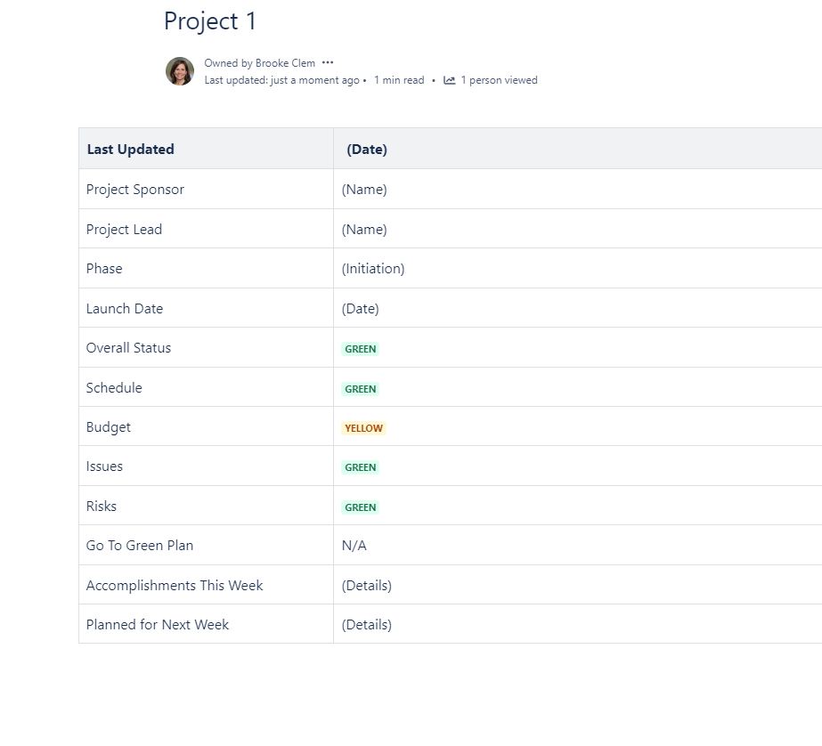The height and width of the screenshot is (746, 822).
Task: Click the 'Owned by Brooke Clem' text
Action: 259,63
